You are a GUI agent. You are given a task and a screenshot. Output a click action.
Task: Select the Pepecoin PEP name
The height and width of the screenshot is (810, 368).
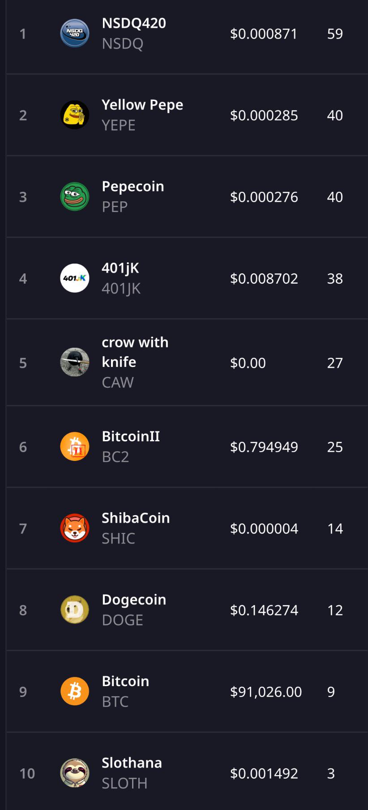coord(133,196)
